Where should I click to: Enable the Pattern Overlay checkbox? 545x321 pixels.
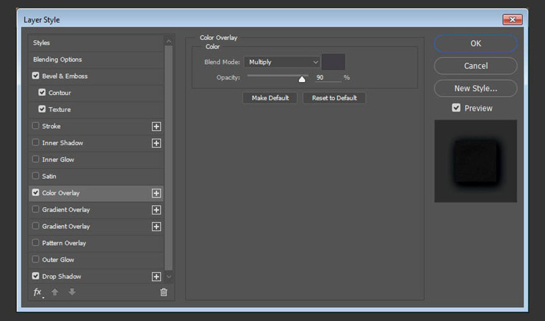pos(36,242)
